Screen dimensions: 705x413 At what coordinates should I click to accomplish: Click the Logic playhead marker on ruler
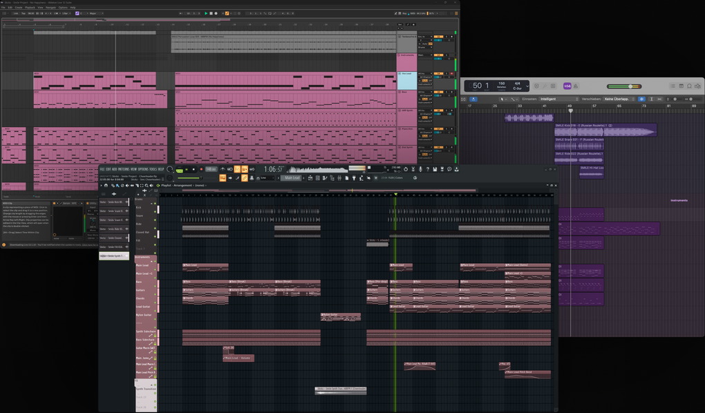coord(570,110)
